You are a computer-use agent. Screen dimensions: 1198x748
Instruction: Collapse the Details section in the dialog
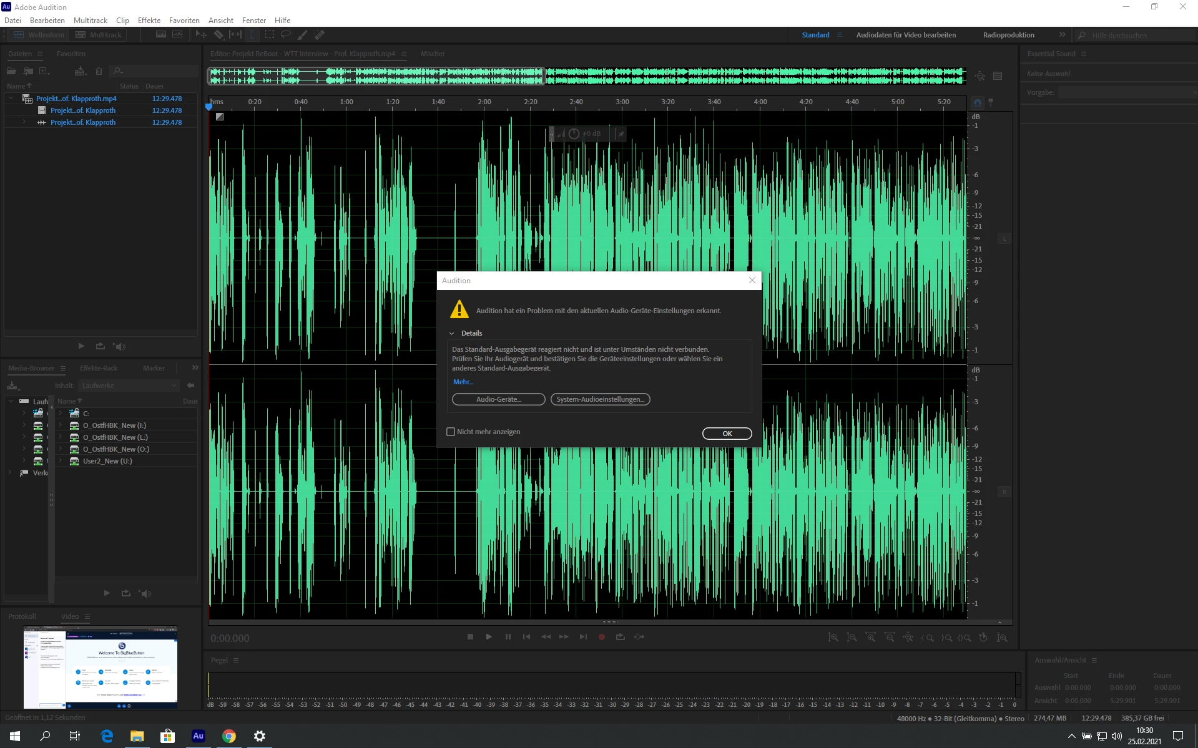(452, 333)
